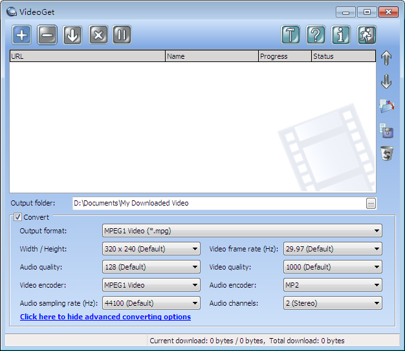Open the Output format dropdown

tap(242, 231)
